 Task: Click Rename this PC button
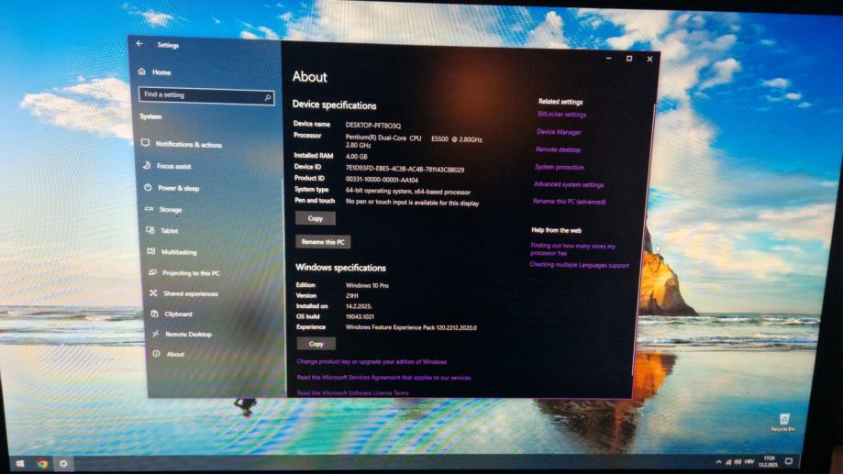323,242
